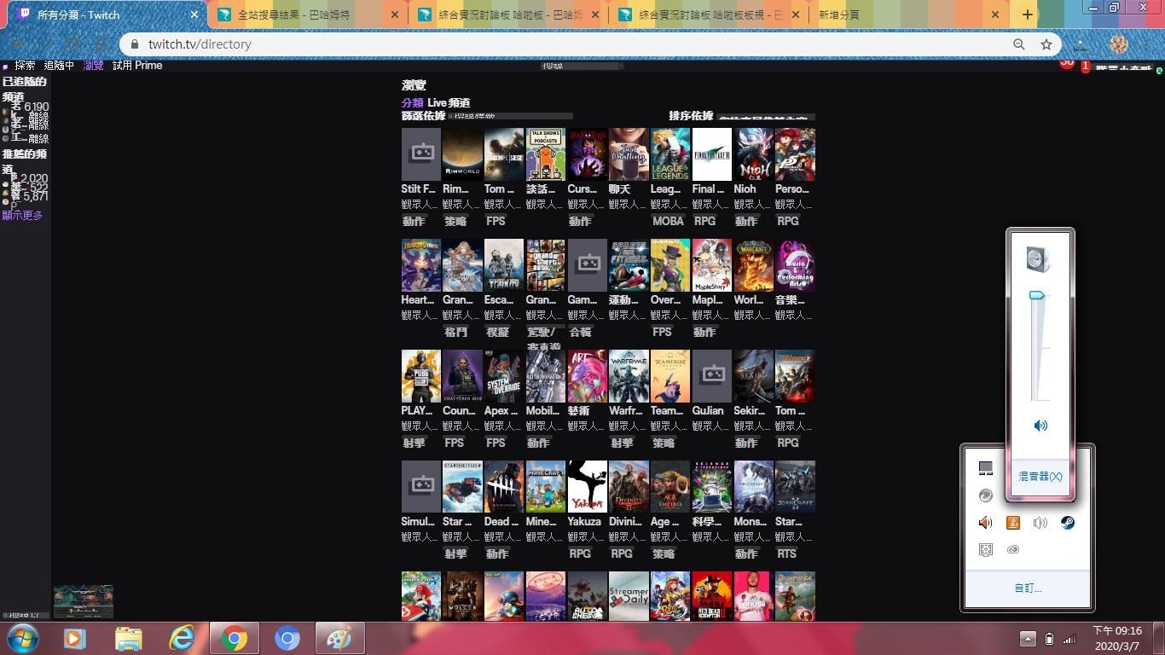The width and height of the screenshot is (1165, 655).
Task: Select the PUBG game cover
Action: click(x=421, y=376)
